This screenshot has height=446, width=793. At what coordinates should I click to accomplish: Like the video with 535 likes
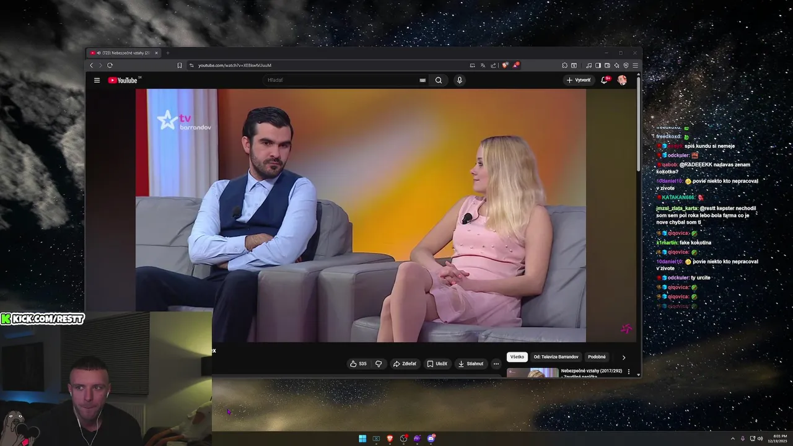(358, 364)
